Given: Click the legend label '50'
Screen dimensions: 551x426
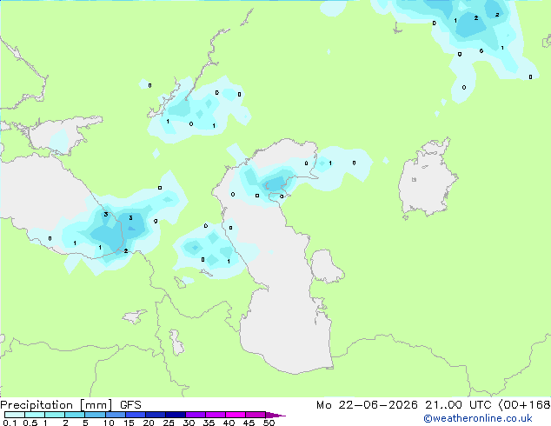Looking at the screenshot, I should [269, 423].
